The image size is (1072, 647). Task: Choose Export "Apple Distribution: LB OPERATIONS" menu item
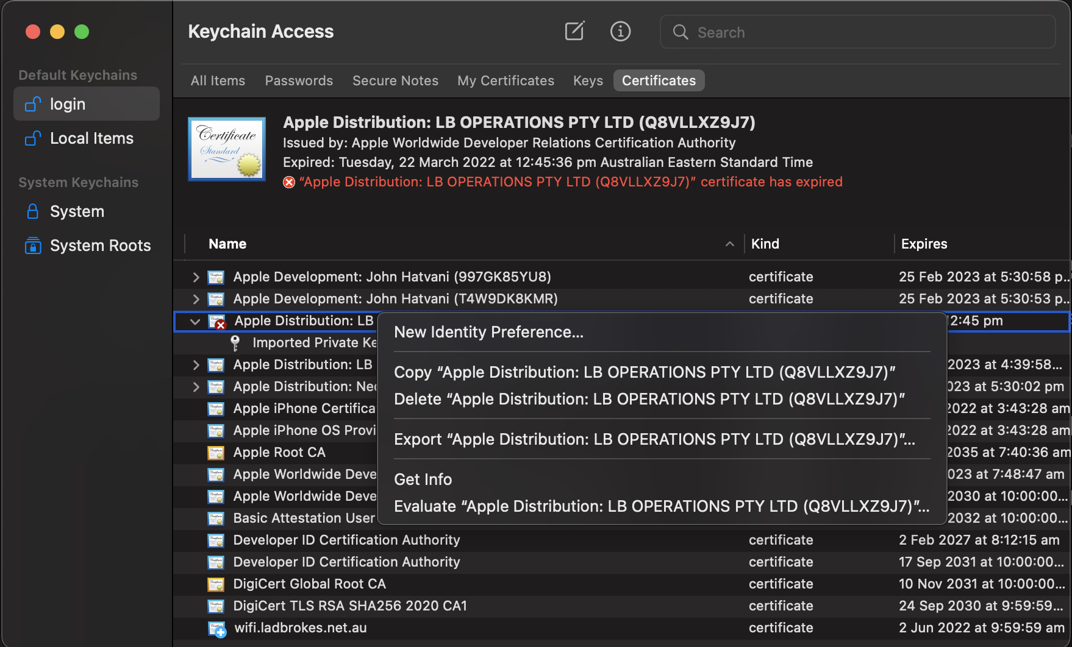(662, 439)
